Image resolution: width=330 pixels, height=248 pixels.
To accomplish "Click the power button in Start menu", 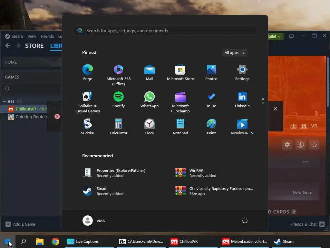I will click(245, 221).
